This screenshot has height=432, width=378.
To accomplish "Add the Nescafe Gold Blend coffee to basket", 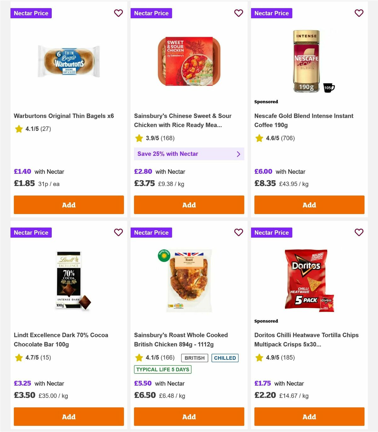I will point(309,205).
